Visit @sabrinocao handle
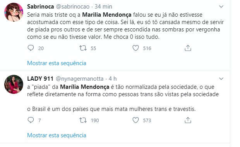The height and width of the screenshot is (147, 240). point(73,7)
